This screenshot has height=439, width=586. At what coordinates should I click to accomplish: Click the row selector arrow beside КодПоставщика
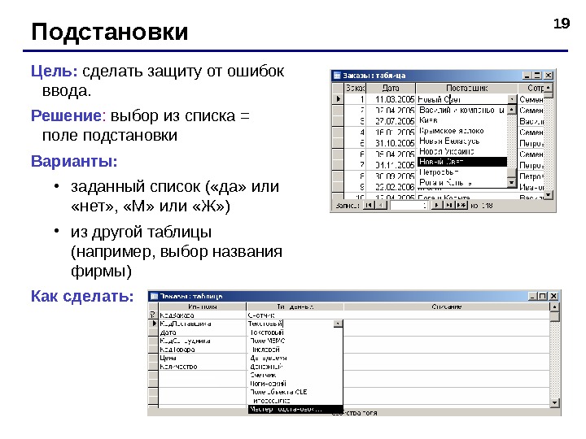click(154, 324)
